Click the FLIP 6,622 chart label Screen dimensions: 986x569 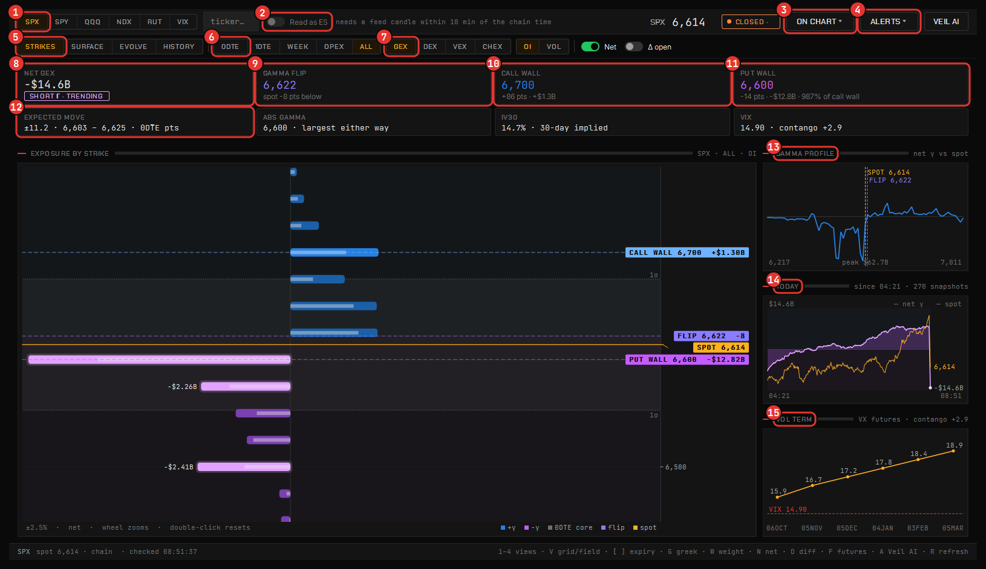coord(711,336)
